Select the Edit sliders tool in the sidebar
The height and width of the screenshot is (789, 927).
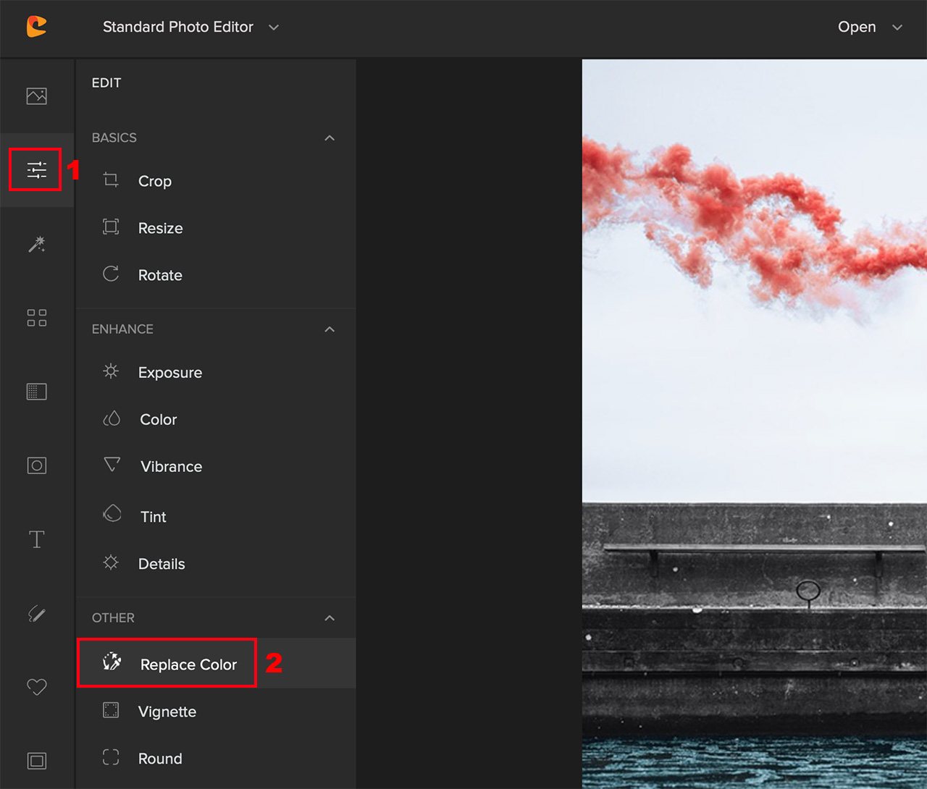coord(36,169)
